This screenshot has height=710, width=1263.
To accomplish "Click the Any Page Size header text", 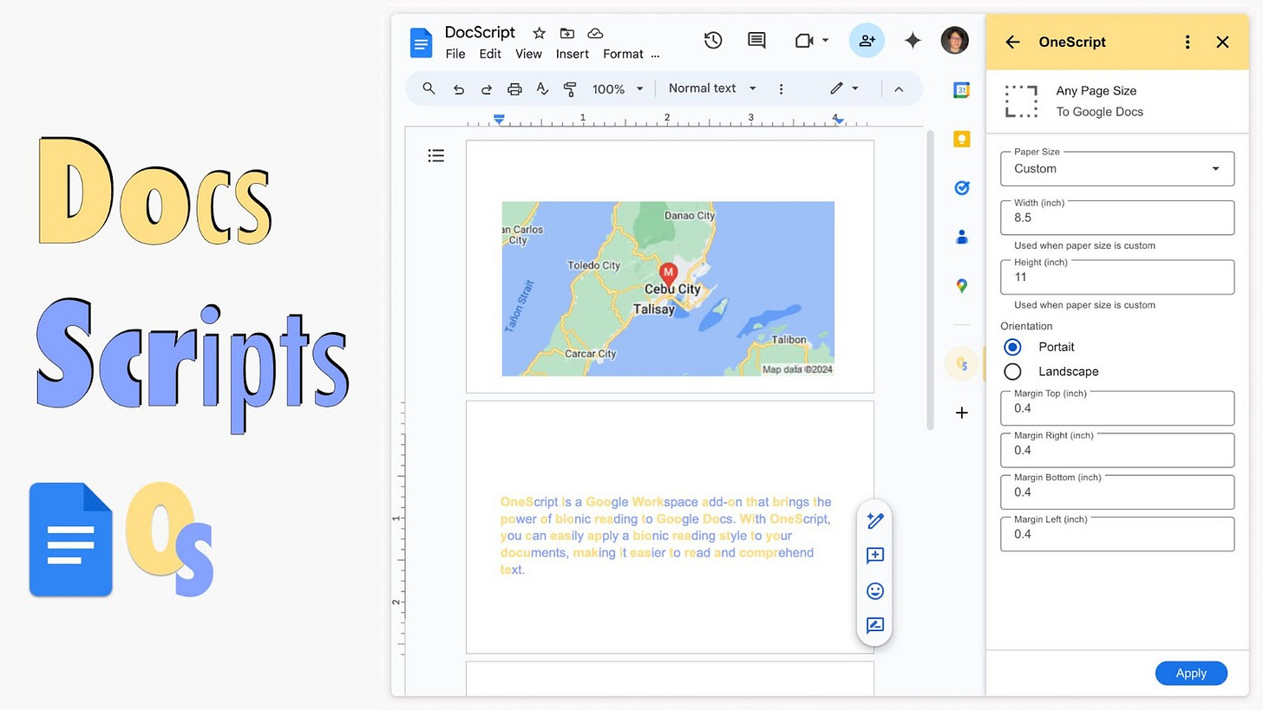I will (x=1096, y=90).
